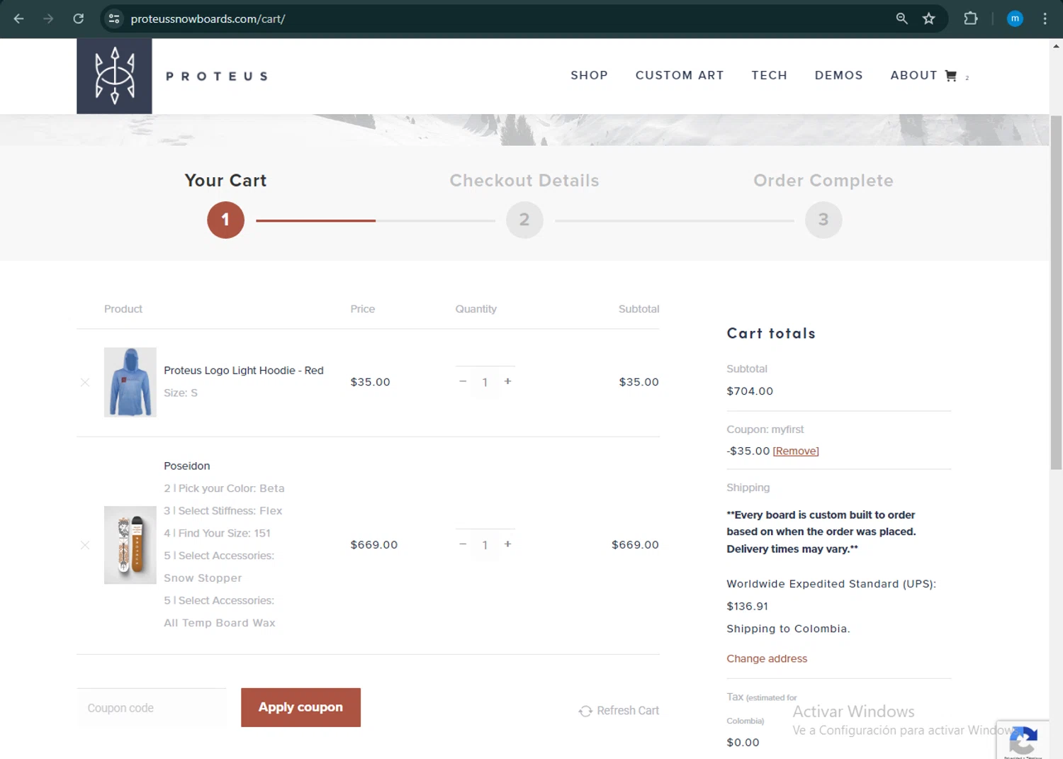Open the TECH menu item
This screenshot has width=1063, height=759.
coord(769,75)
